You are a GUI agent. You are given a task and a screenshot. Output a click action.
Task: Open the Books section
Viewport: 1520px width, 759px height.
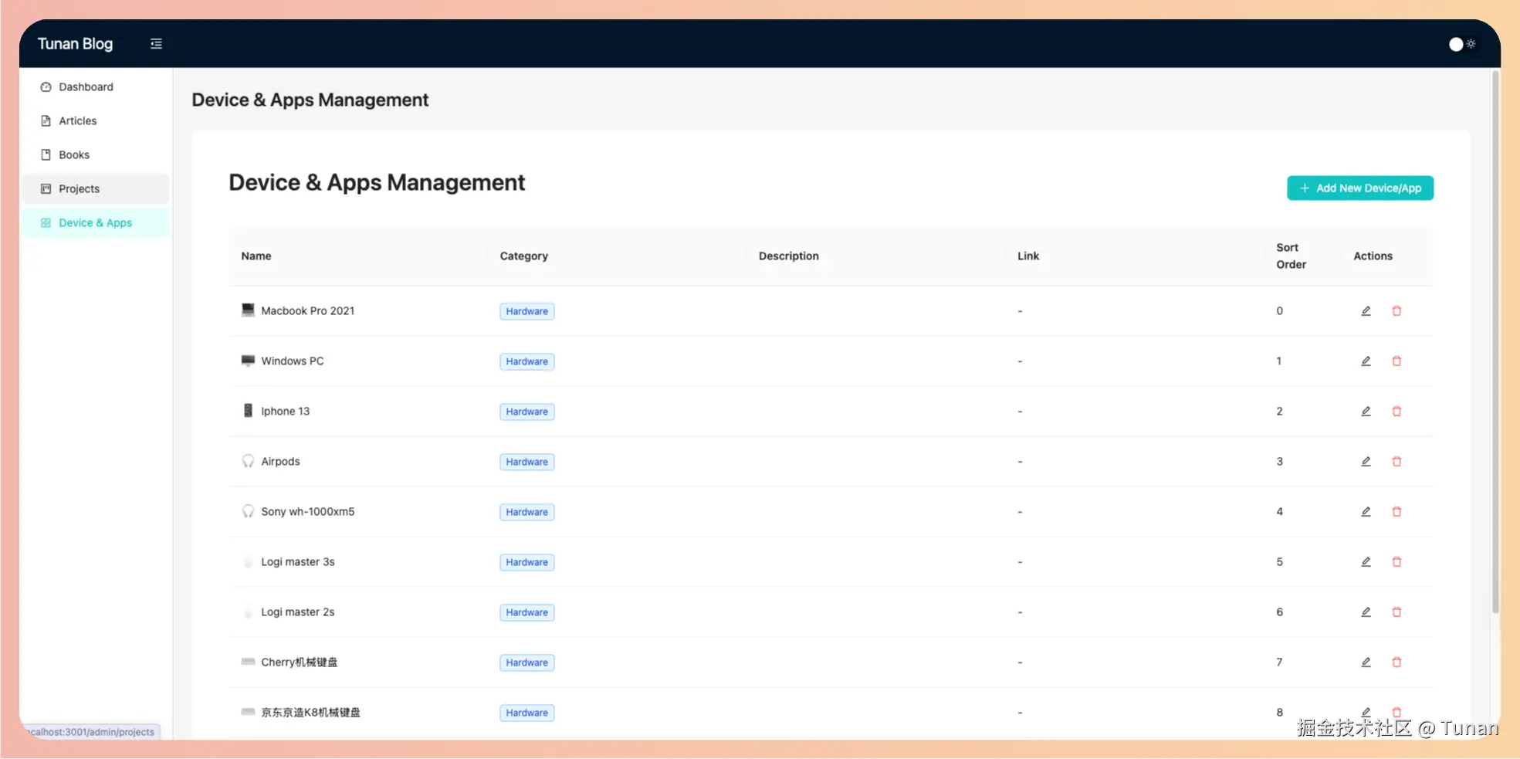coord(96,155)
